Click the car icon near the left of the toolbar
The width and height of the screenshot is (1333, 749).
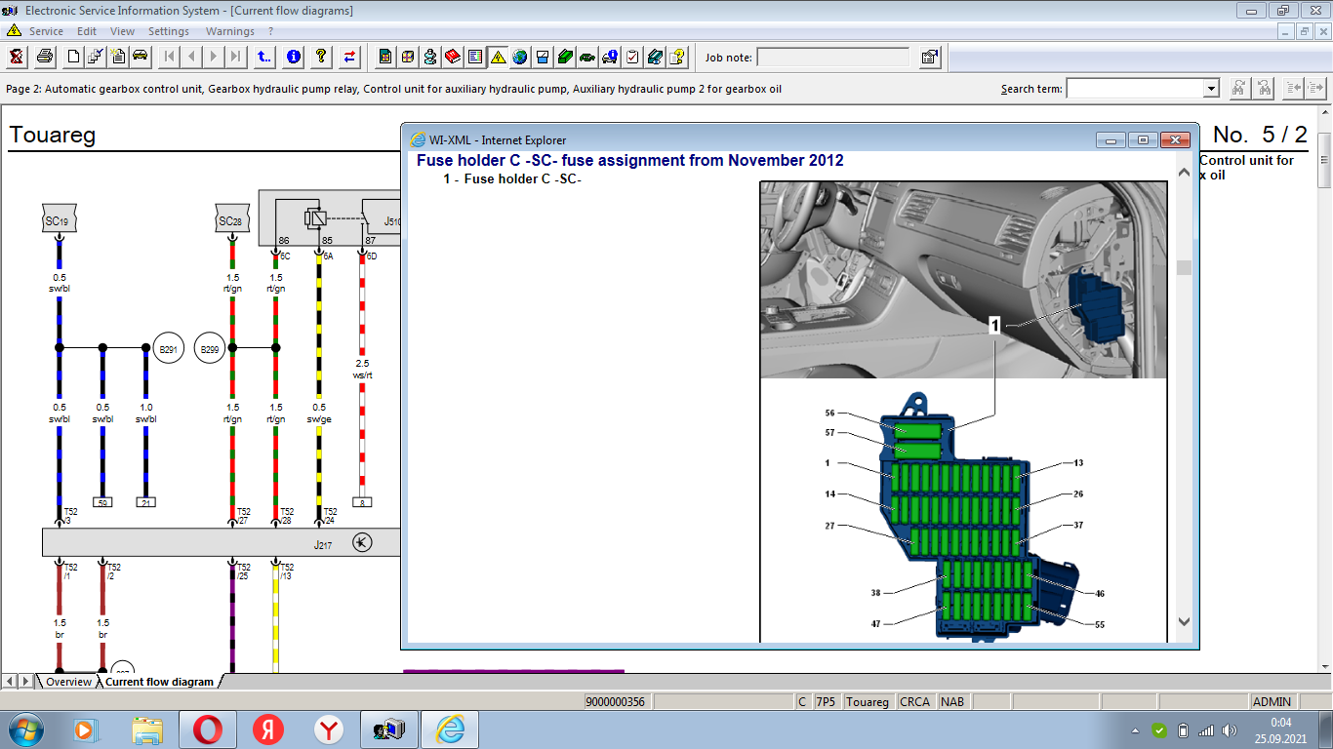coord(141,57)
